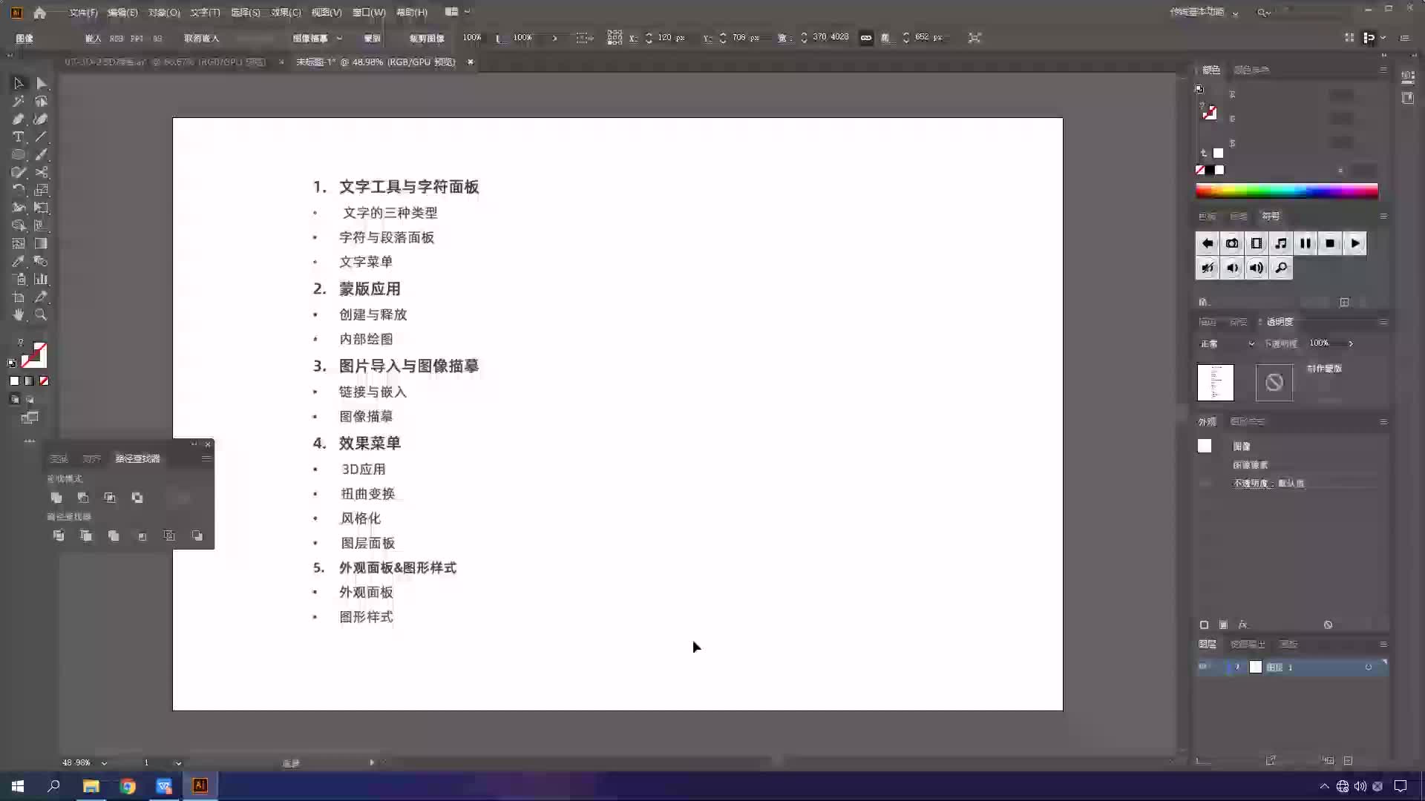This screenshot has width=1425, height=801.
Task: Open the 图像描摹 preset dropdown arrow
Action: 339,38
